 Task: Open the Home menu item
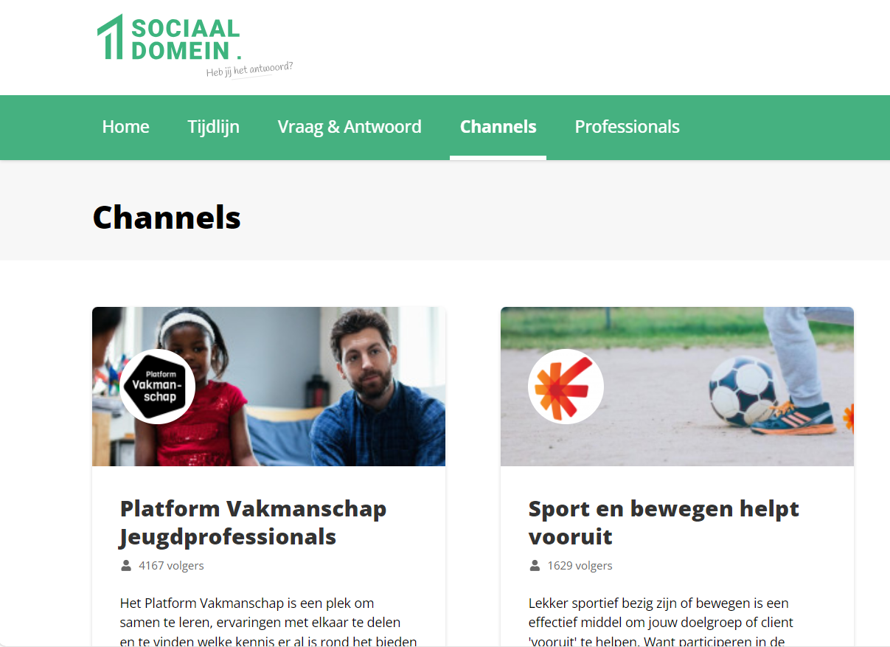pos(125,127)
